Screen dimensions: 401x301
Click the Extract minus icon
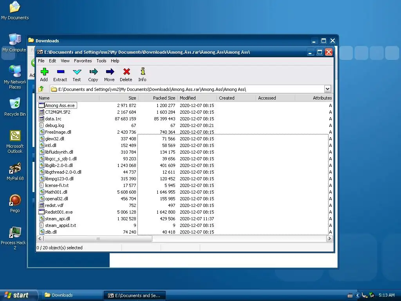[61, 72]
